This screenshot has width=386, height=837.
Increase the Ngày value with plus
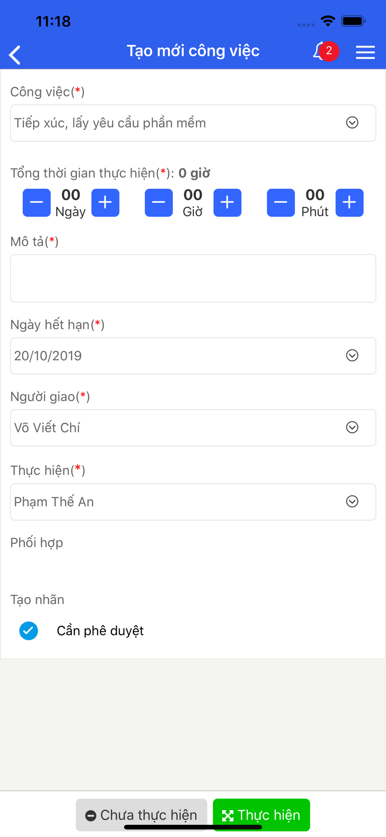click(x=105, y=203)
